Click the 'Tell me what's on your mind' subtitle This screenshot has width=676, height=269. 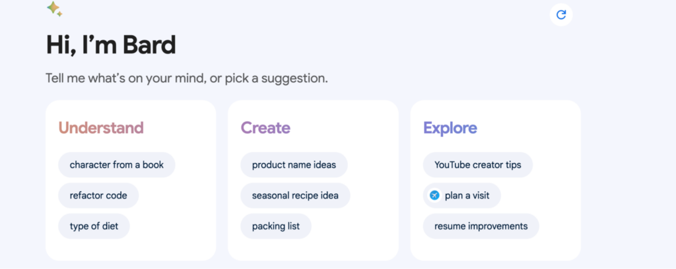click(x=187, y=78)
